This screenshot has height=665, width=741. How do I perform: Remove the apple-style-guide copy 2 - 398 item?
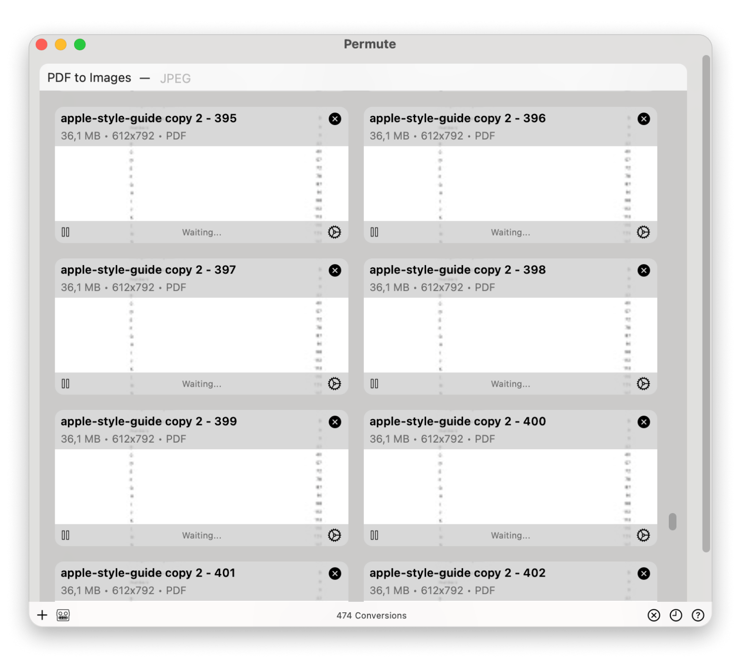pos(644,270)
